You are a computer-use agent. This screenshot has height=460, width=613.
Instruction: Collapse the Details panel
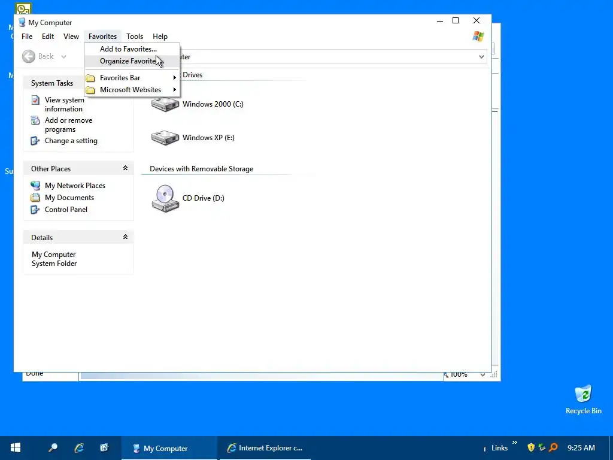point(125,237)
